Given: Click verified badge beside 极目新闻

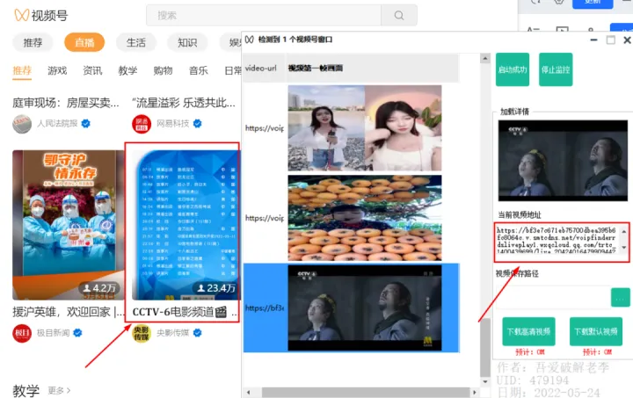Looking at the screenshot, I should point(77,333).
